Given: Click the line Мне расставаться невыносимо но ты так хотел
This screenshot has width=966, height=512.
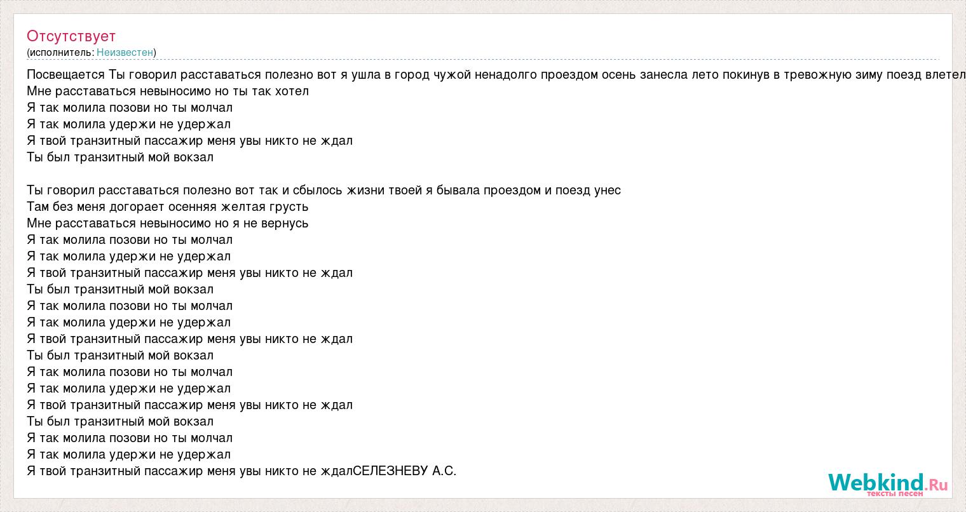Looking at the screenshot, I should (x=168, y=91).
